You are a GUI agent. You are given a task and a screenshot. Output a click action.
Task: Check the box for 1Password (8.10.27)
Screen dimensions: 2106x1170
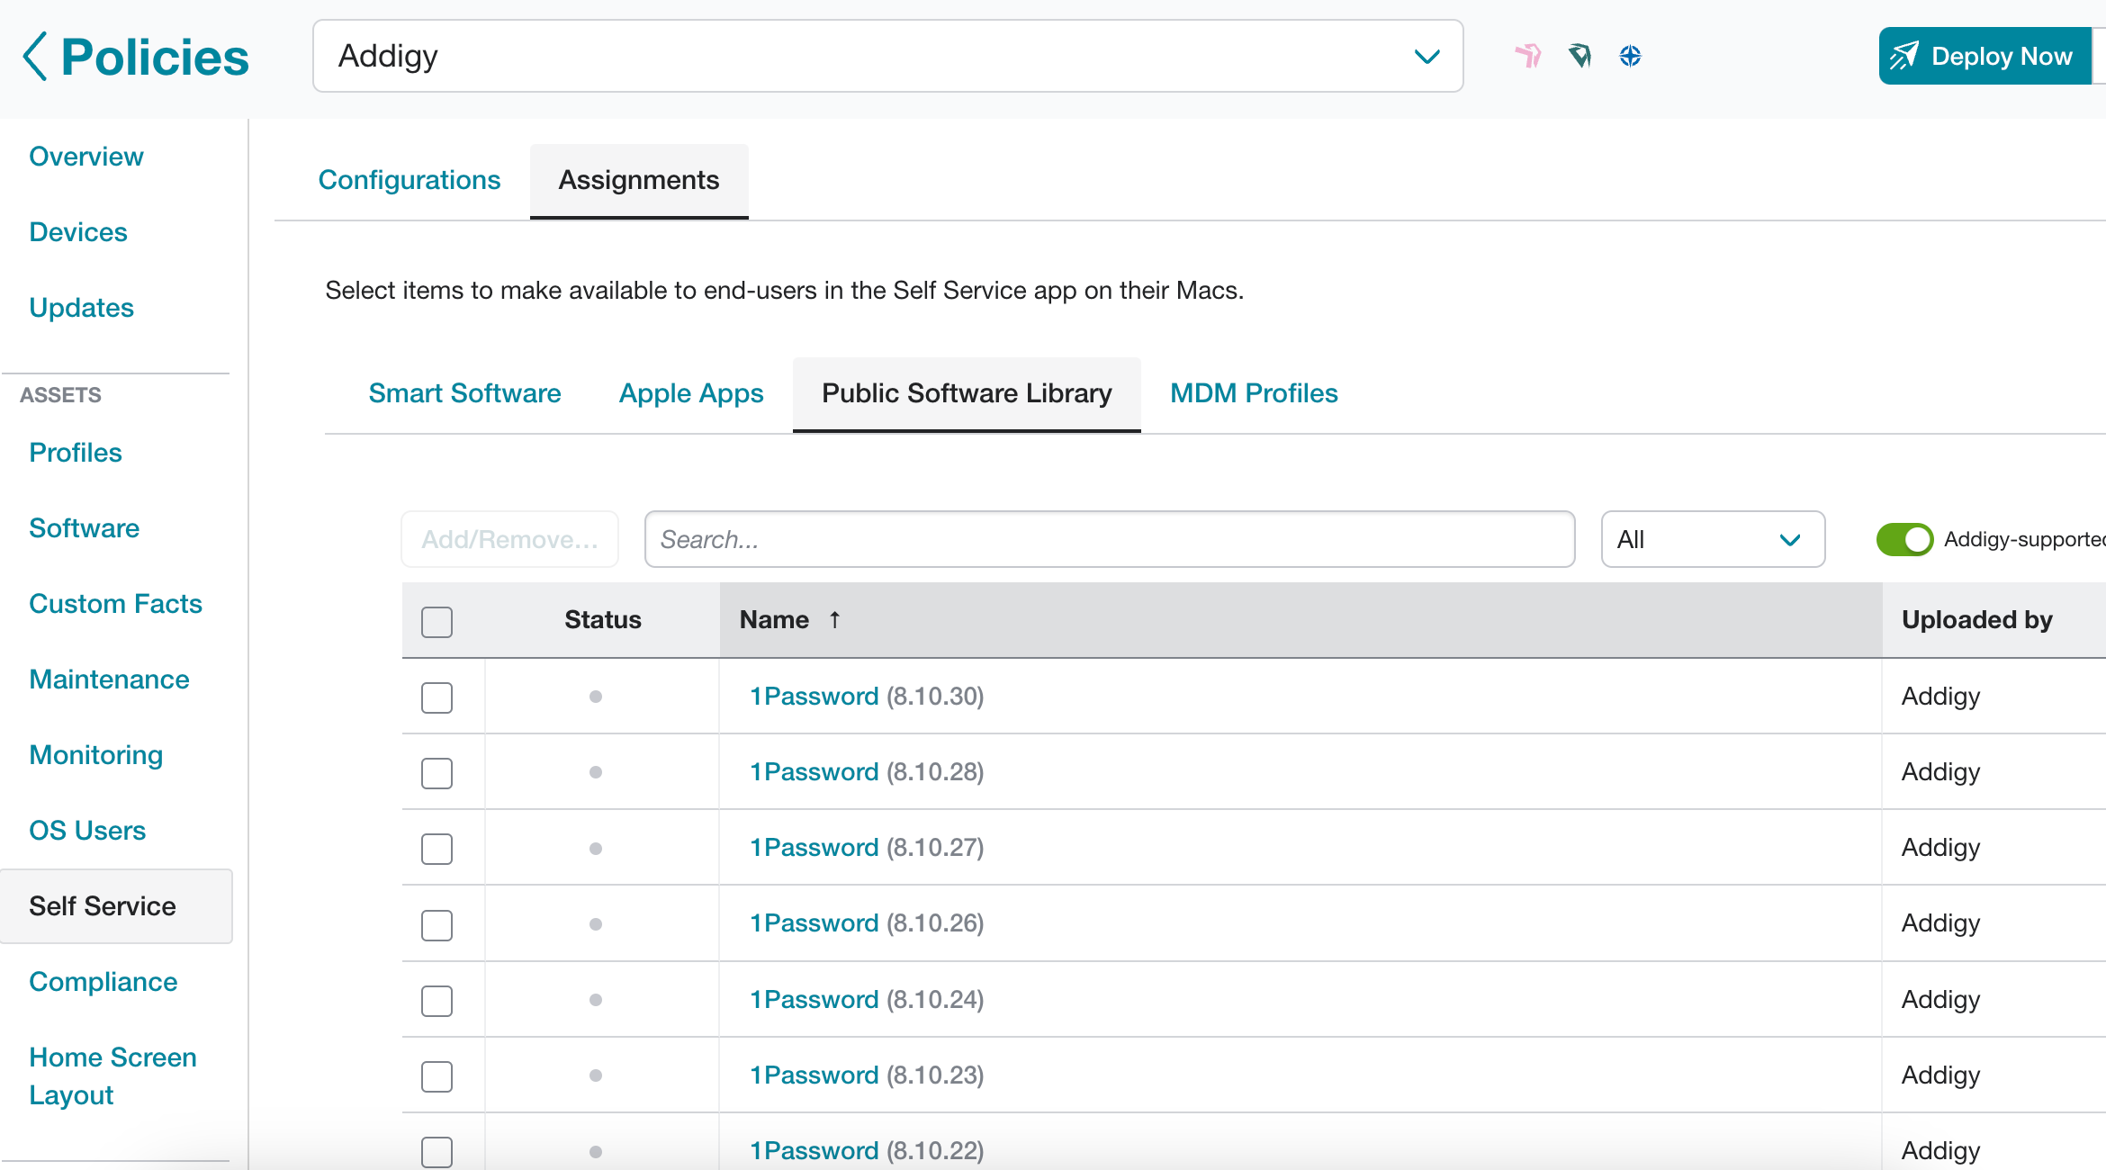click(x=436, y=849)
